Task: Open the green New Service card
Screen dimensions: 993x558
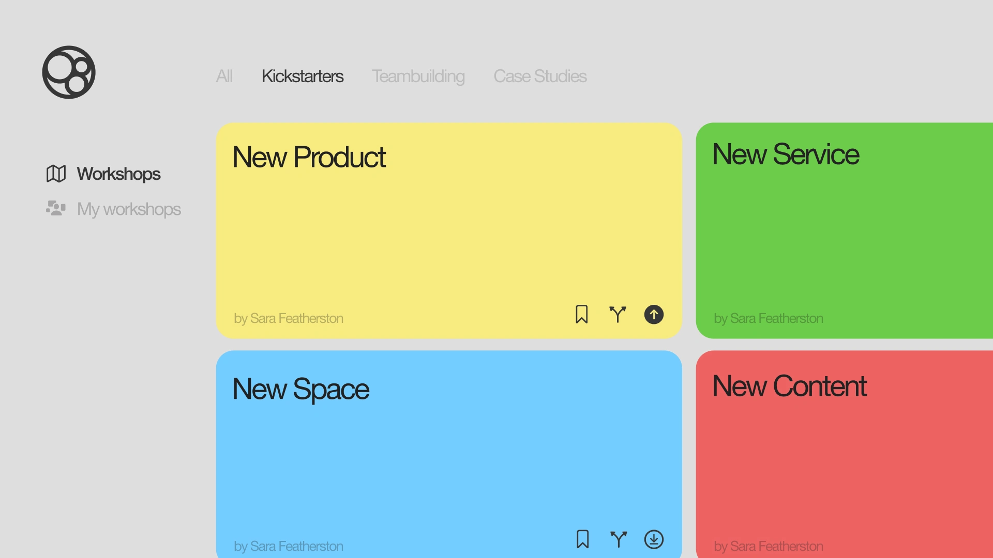Action: pyautogui.click(x=845, y=230)
